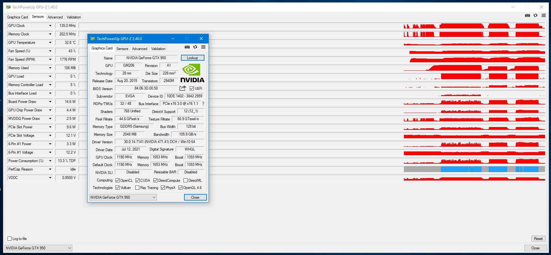551x255 pixels.
Task: Click the NVIDIA logo in the Graphics Card tab
Action: pyautogui.click(x=192, y=73)
